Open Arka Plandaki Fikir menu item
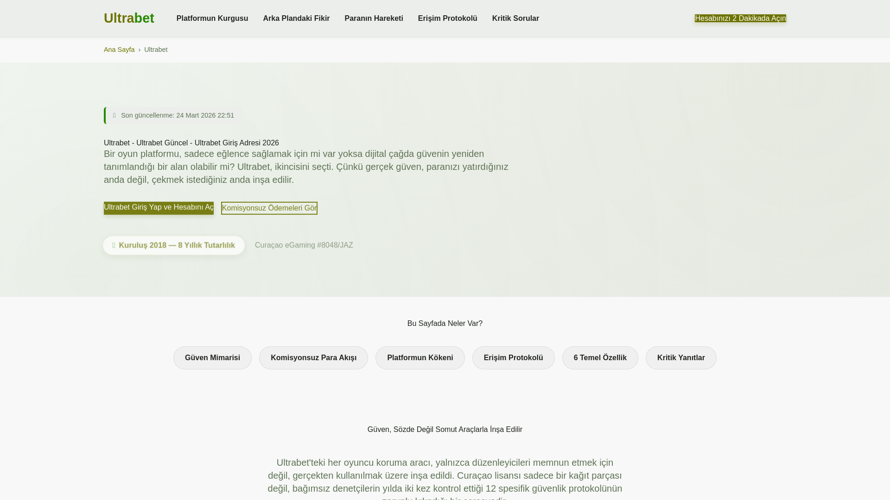This screenshot has width=890, height=500. point(296,19)
